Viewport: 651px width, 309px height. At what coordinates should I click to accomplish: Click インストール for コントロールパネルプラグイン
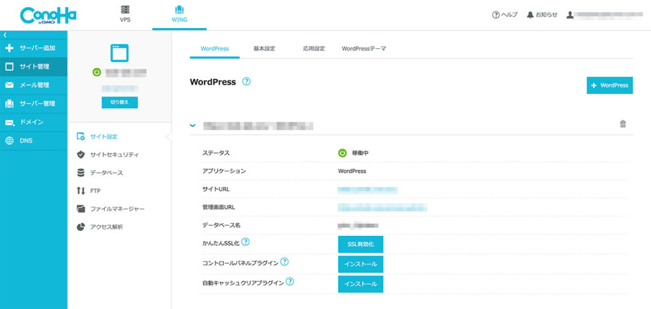tap(360, 264)
